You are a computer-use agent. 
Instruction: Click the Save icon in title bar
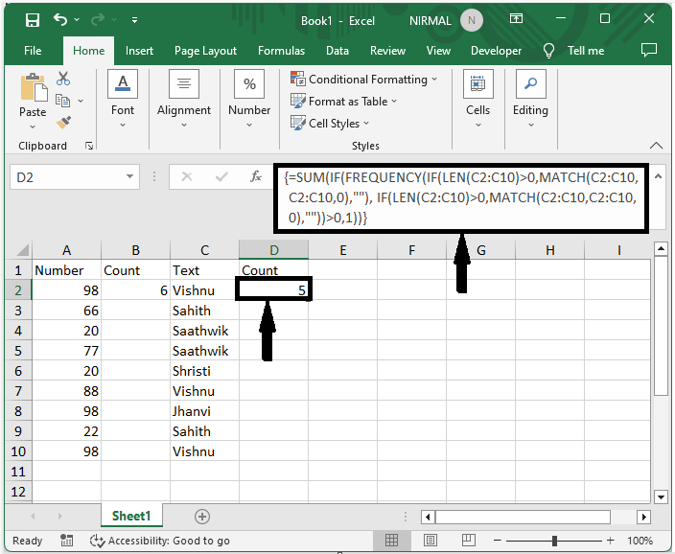[x=33, y=20]
